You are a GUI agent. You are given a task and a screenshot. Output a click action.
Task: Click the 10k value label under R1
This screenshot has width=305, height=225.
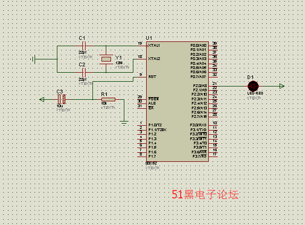click(104, 103)
